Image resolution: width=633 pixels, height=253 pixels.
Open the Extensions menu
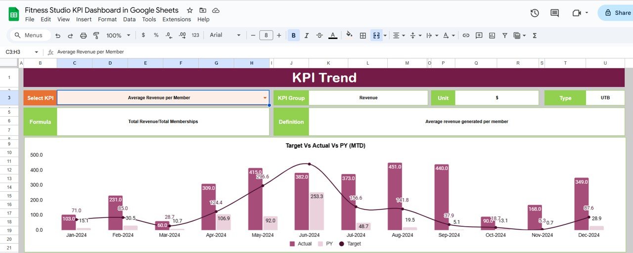pyautogui.click(x=177, y=19)
